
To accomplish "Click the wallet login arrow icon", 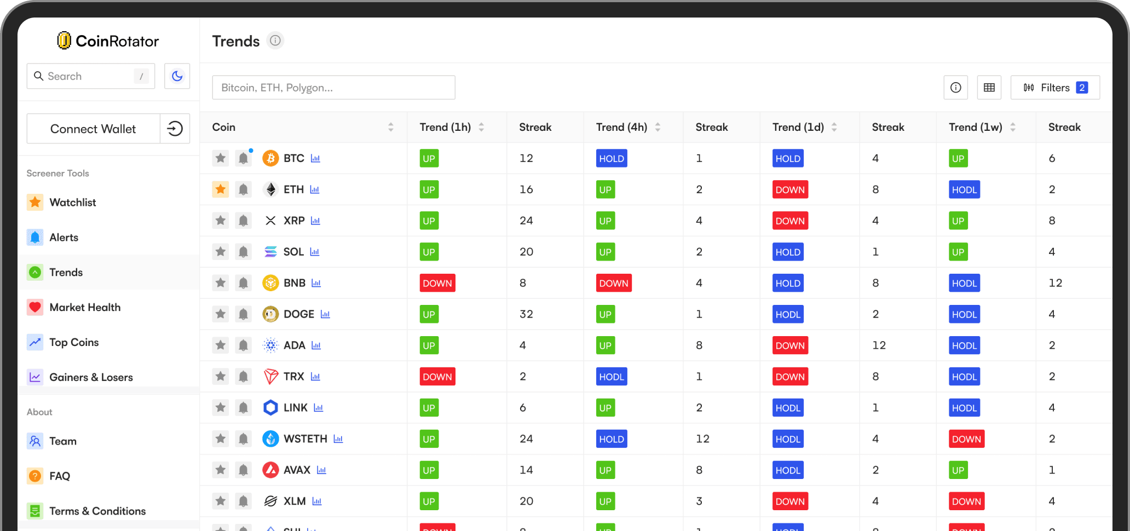I will (175, 129).
